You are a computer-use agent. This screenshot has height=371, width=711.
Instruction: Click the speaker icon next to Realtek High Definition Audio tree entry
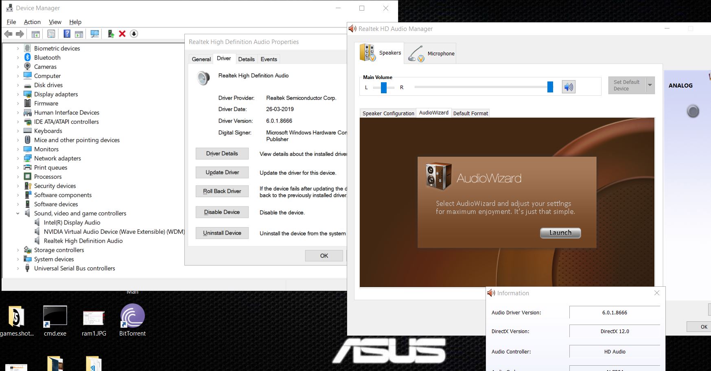click(x=37, y=241)
